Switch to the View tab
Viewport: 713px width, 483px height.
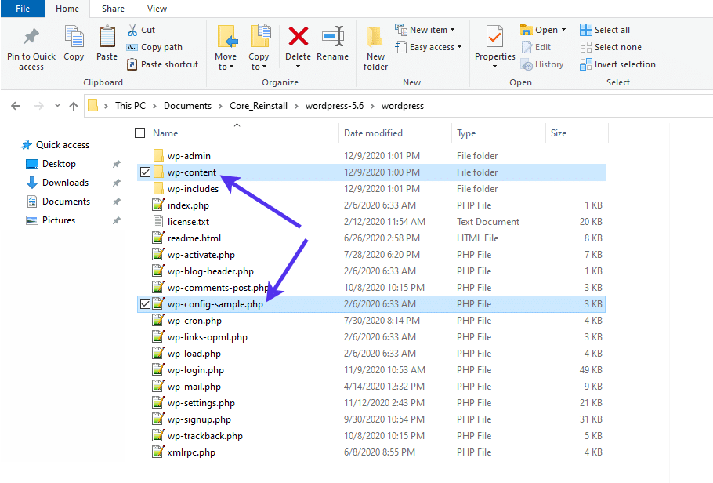157,9
